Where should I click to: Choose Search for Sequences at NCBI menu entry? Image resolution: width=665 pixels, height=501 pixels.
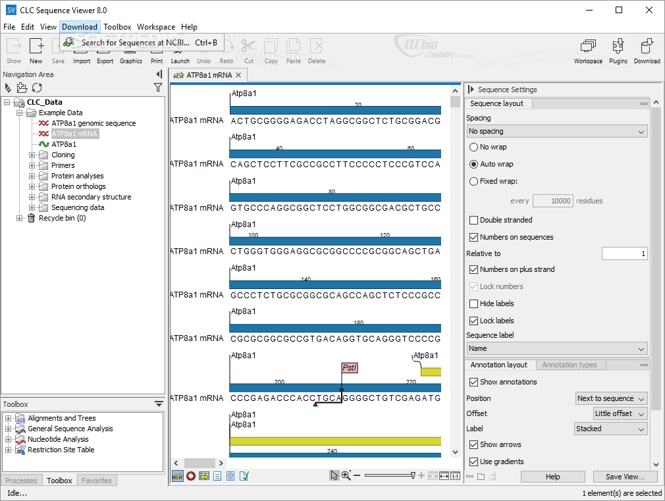pyautogui.click(x=141, y=42)
